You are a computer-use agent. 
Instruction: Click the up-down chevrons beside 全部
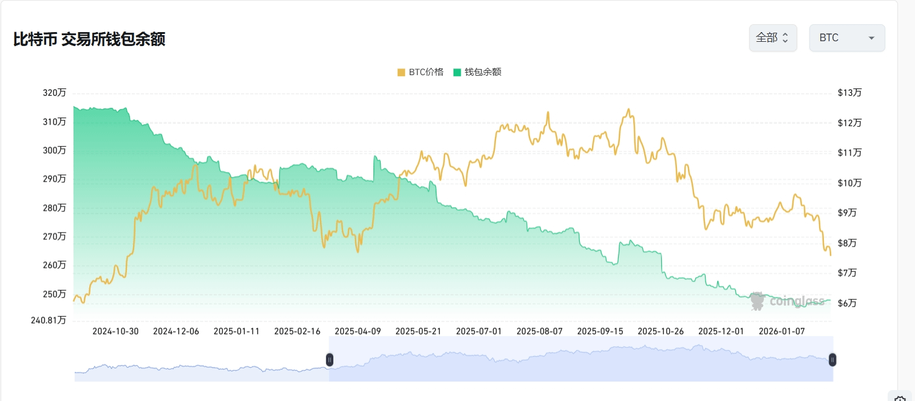(785, 38)
